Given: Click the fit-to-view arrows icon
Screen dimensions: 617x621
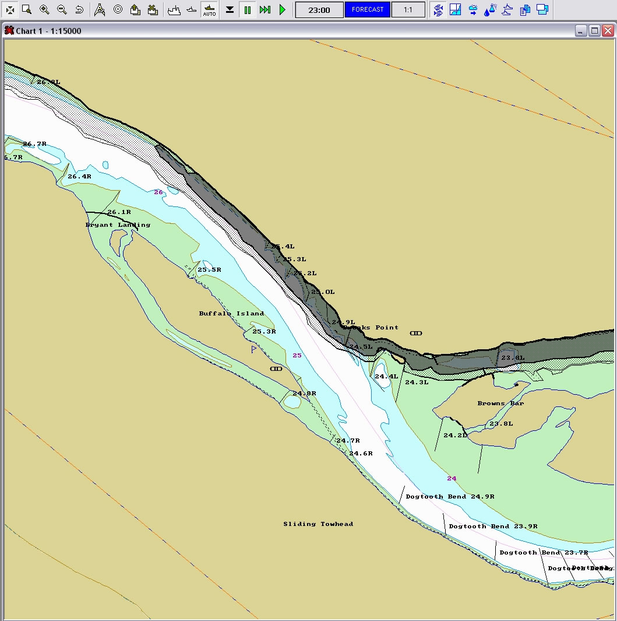Looking at the screenshot, I should (10, 10).
